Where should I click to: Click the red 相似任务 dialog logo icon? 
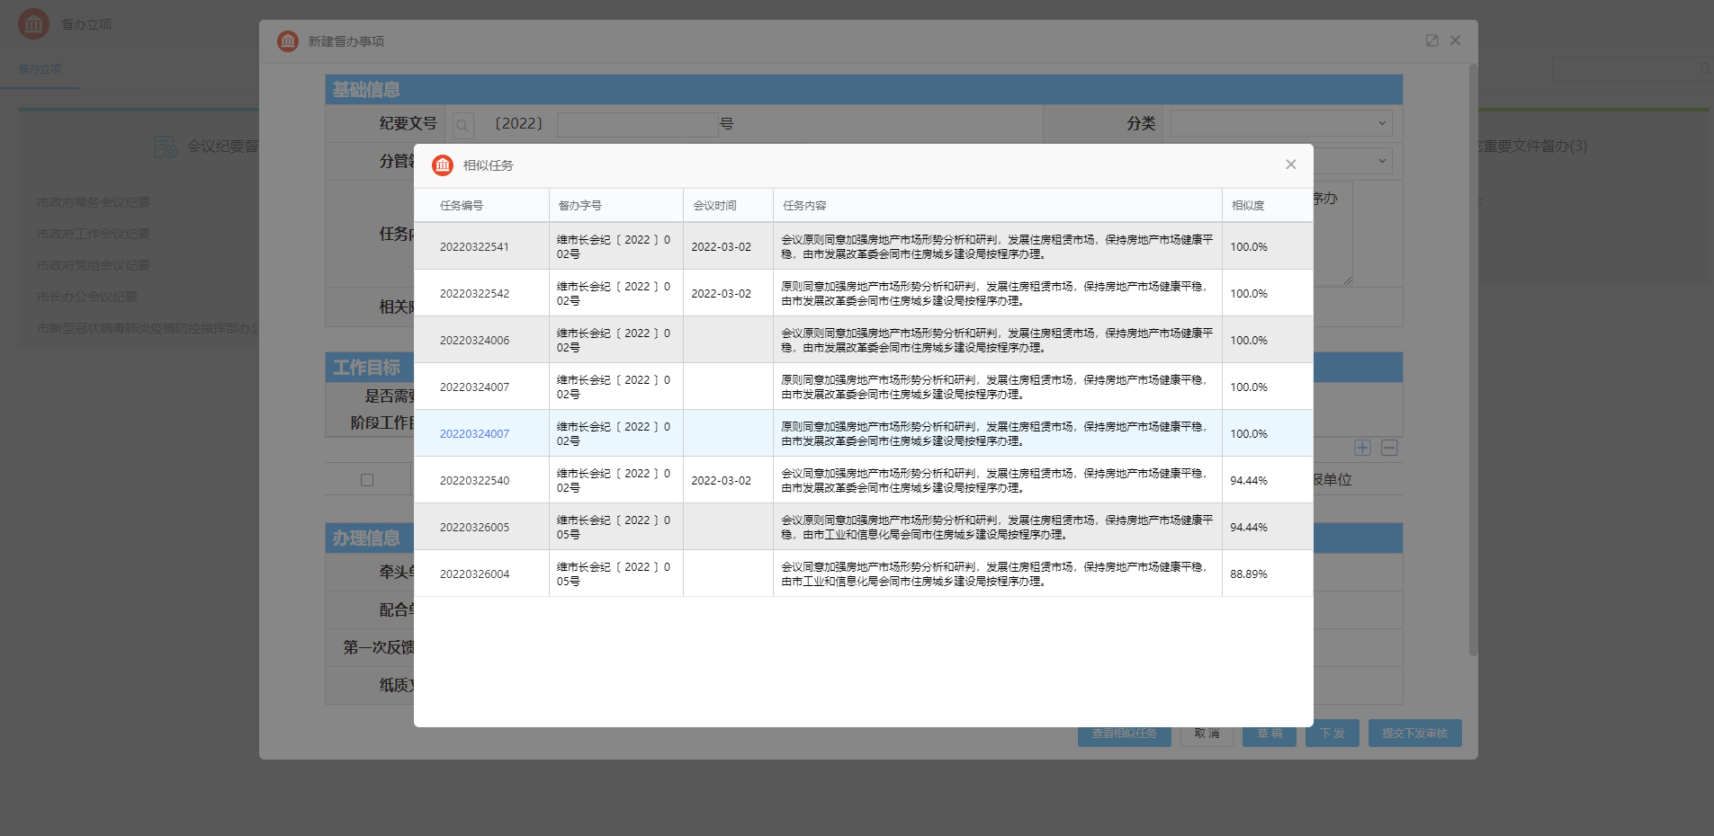coord(443,165)
